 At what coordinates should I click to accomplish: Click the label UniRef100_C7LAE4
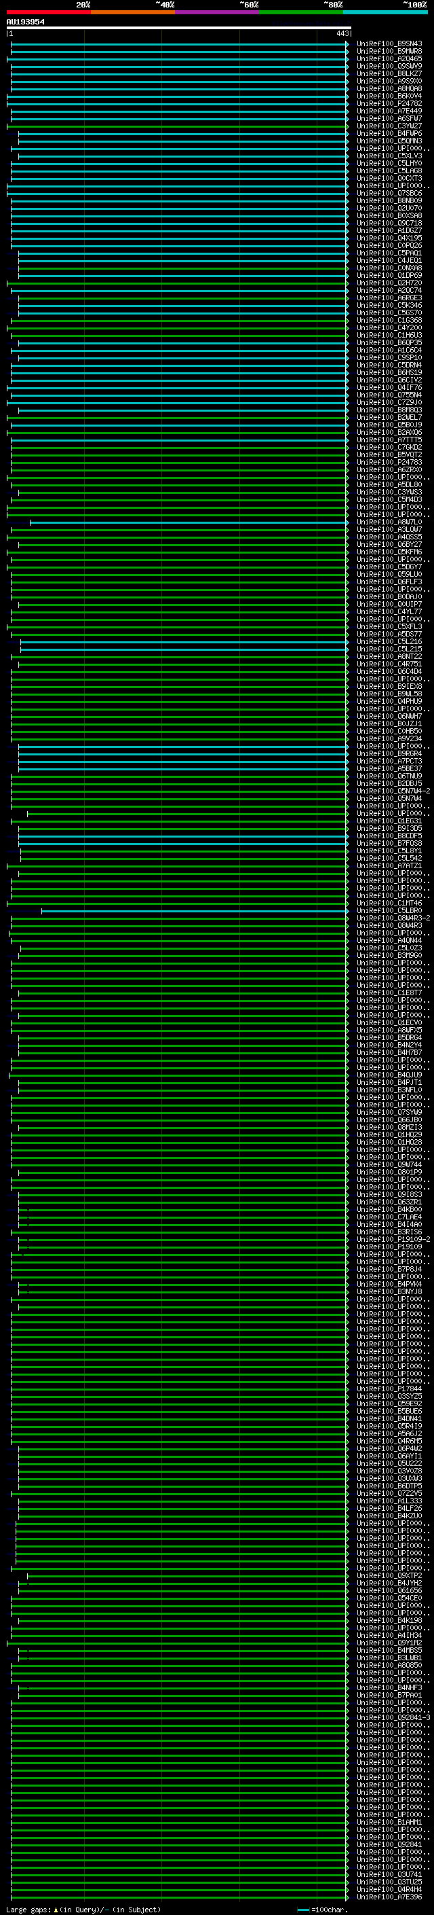point(389,1217)
